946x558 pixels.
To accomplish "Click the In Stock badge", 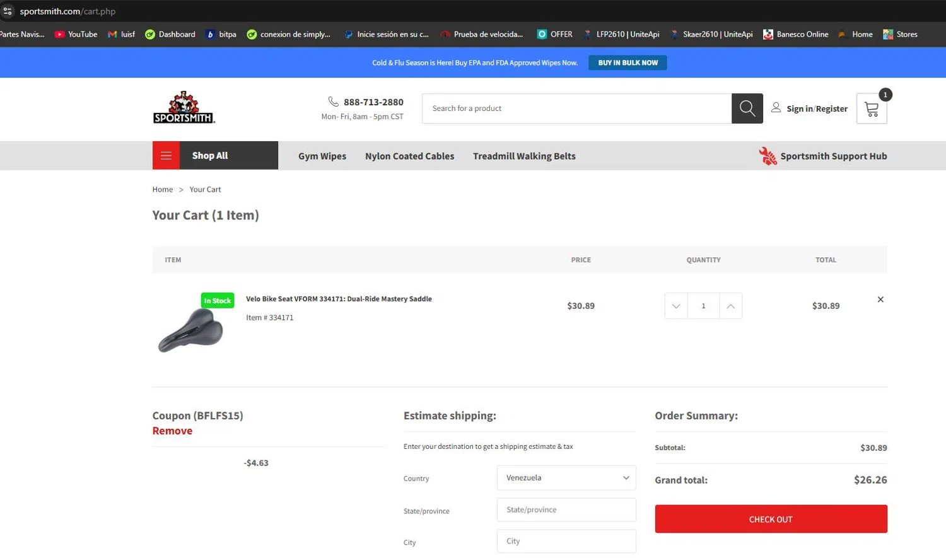I will click(218, 301).
